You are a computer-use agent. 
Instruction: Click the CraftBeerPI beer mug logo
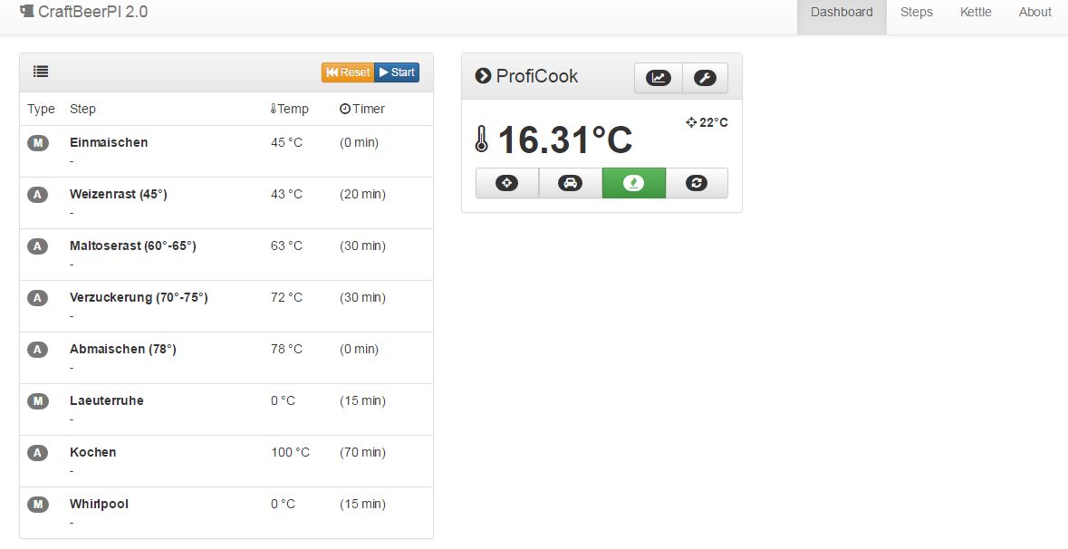(x=26, y=12)
